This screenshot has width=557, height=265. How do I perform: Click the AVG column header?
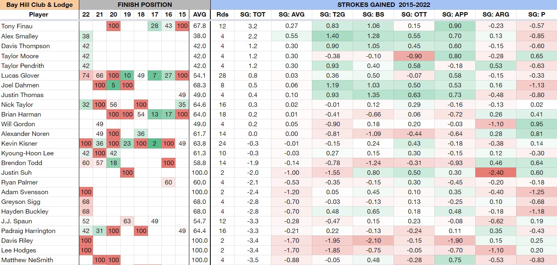pos(200,15)
